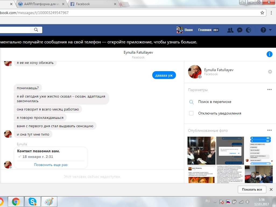Close the AAPP:Платформа browser tab
Screen dimensions: 276x207
click(x=63, y=4)
